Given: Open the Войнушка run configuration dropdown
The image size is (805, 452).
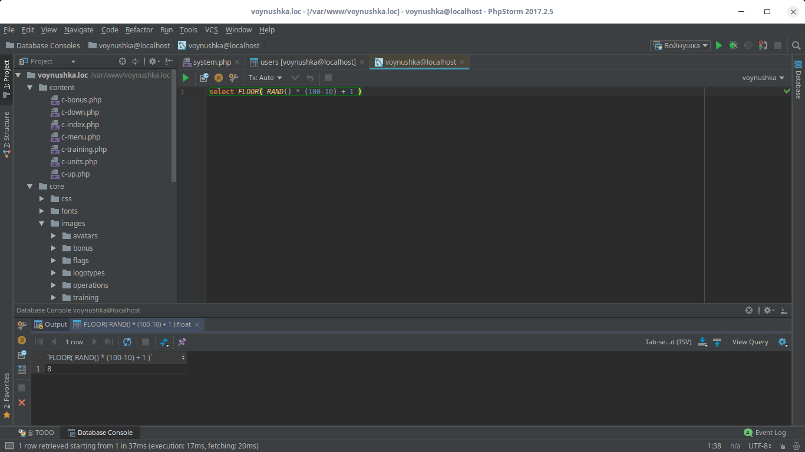Looking at the screenshot, I should [681, 45].
